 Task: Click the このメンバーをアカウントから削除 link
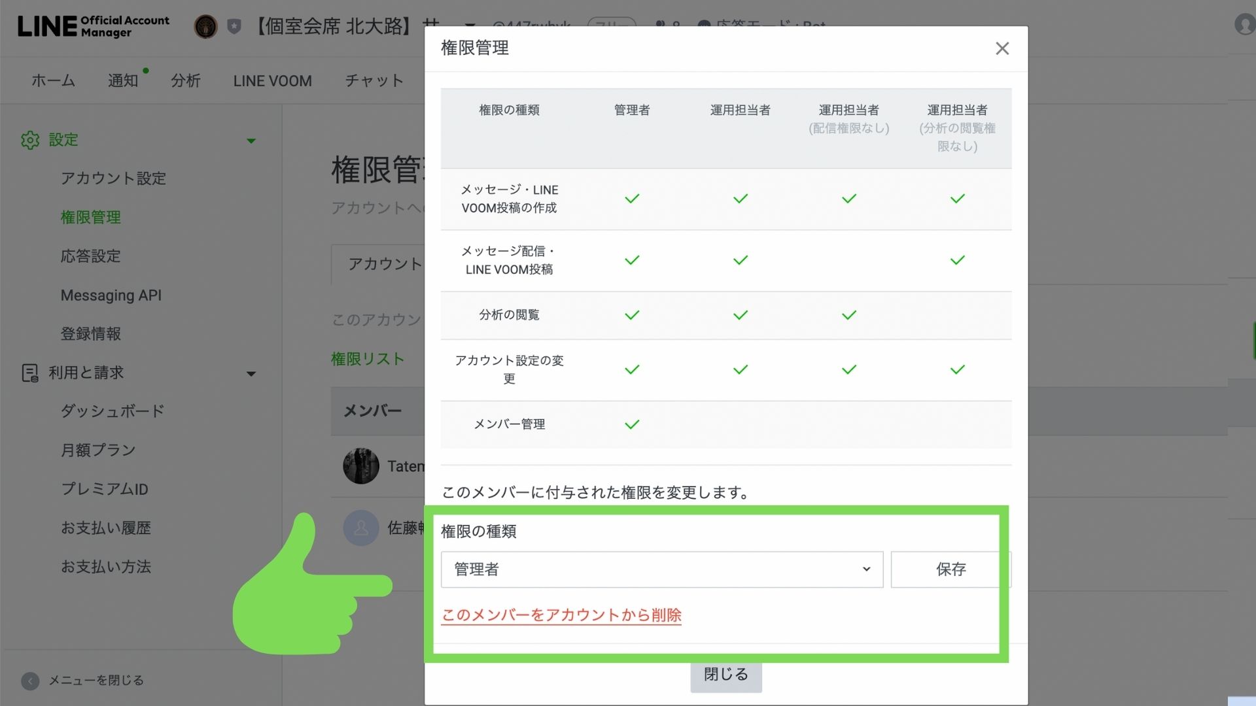pos(561,615)
